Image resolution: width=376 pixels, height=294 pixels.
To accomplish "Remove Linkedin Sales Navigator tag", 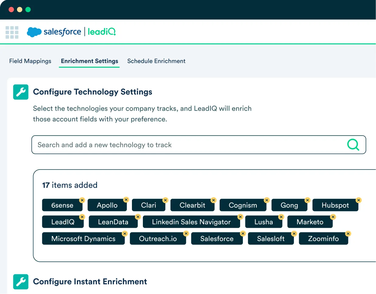I will (240, 217).
